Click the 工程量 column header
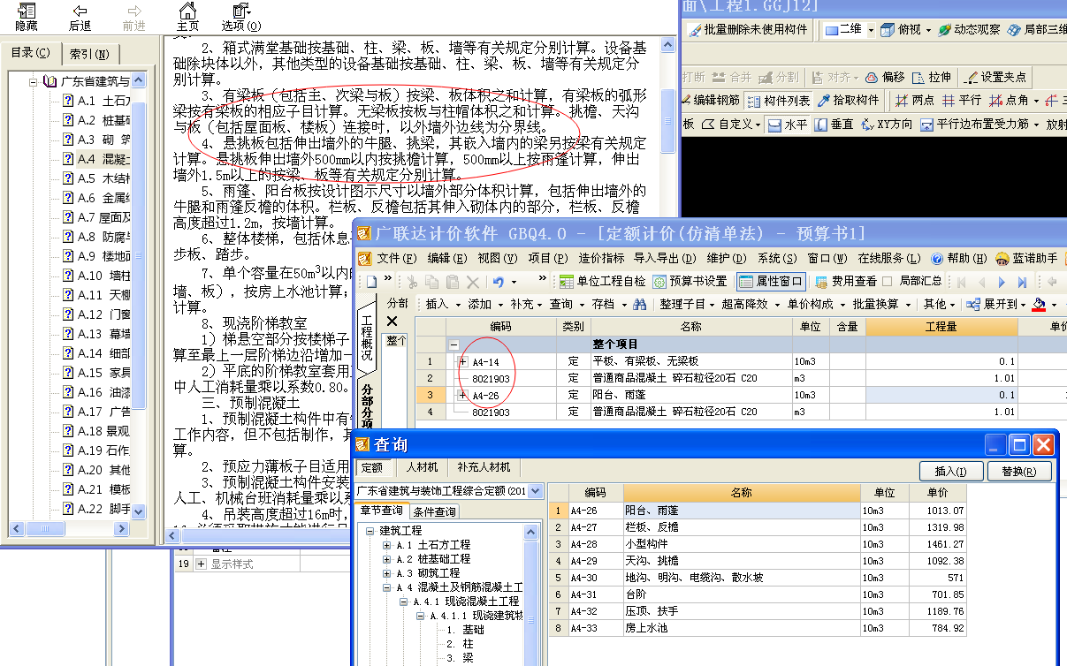1067x666 pixels. click(x=941, y=327)
